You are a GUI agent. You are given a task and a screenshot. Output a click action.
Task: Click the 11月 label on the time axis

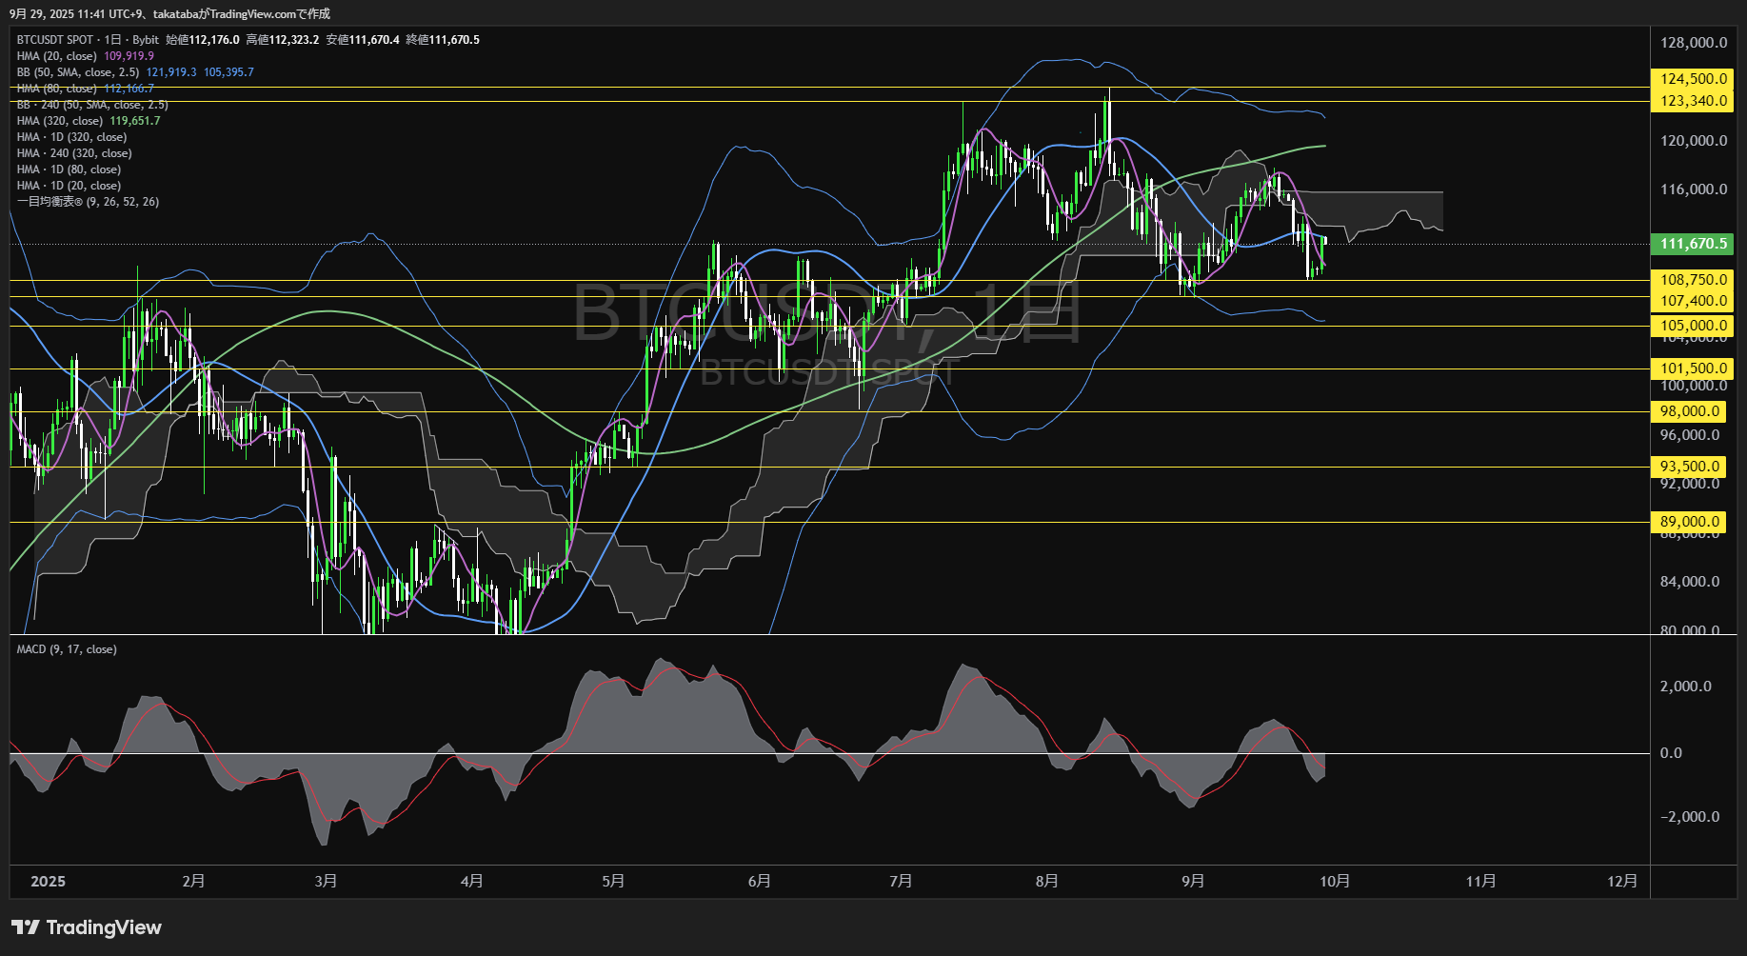pos(1480,882)
